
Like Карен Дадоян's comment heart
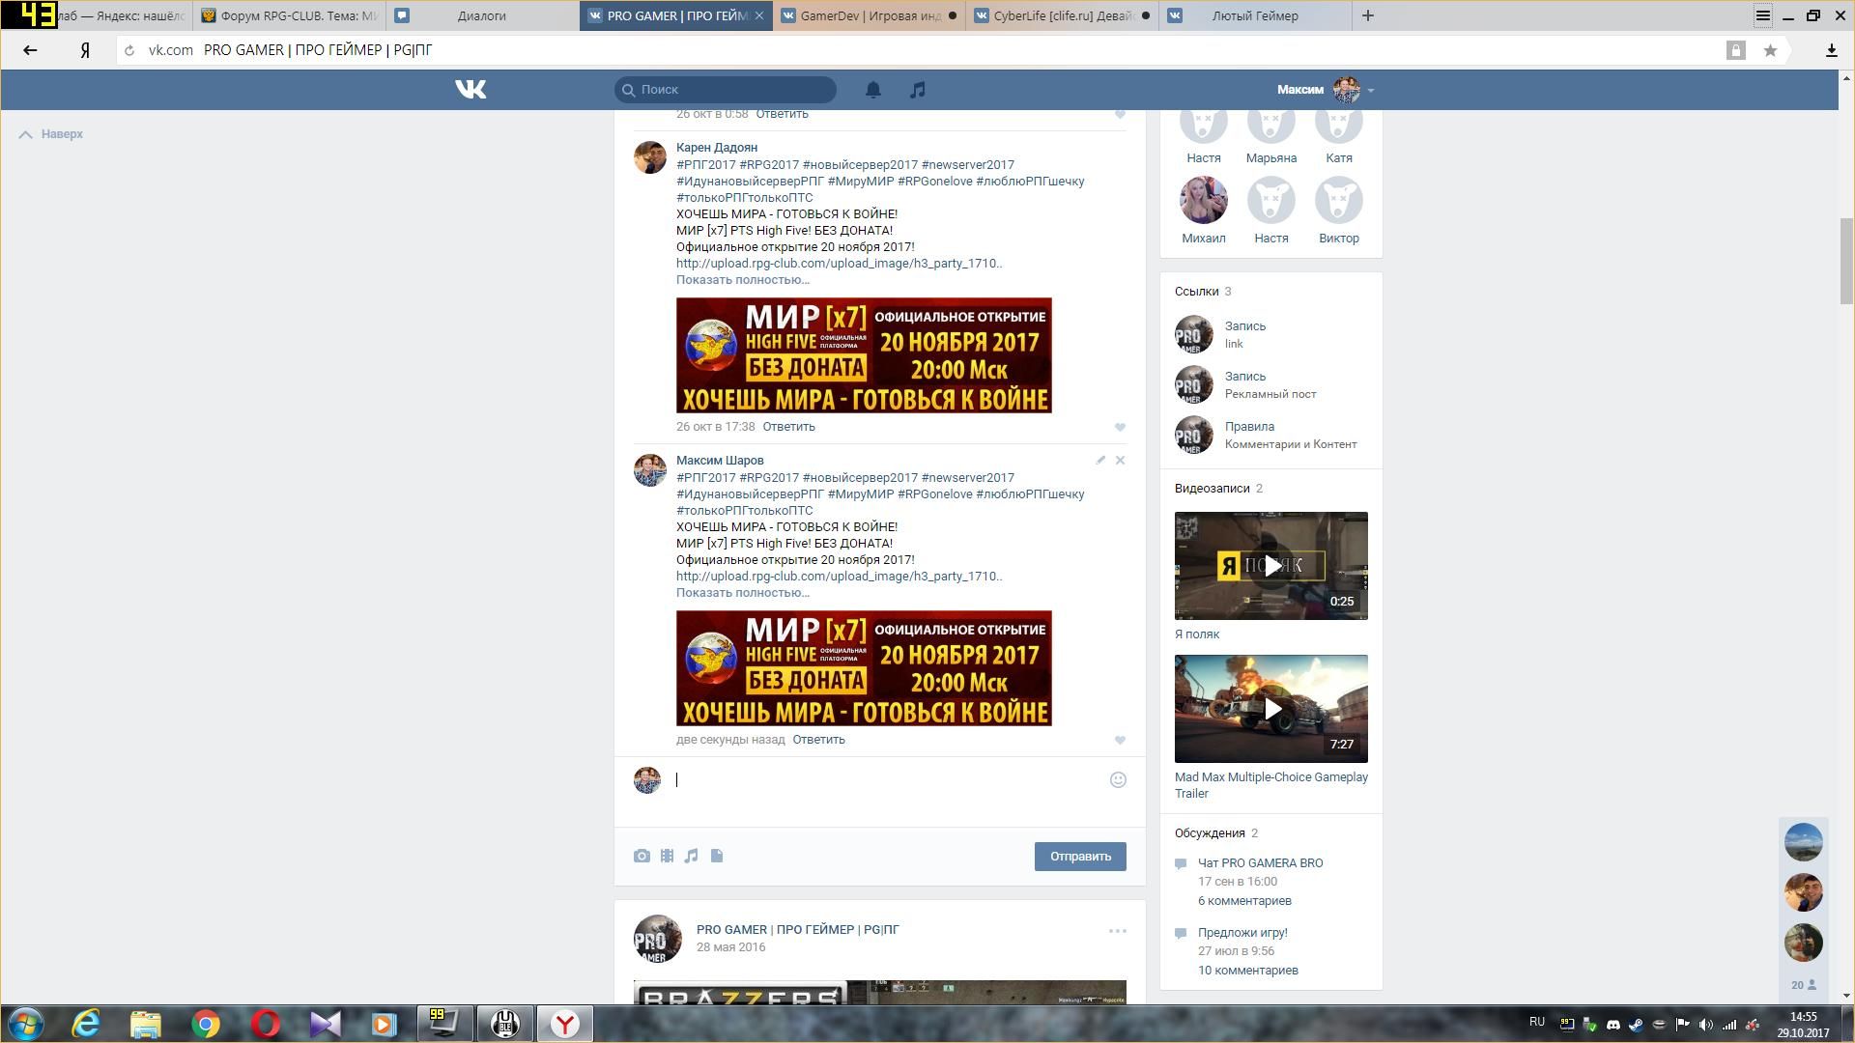tap(1120, 427)
